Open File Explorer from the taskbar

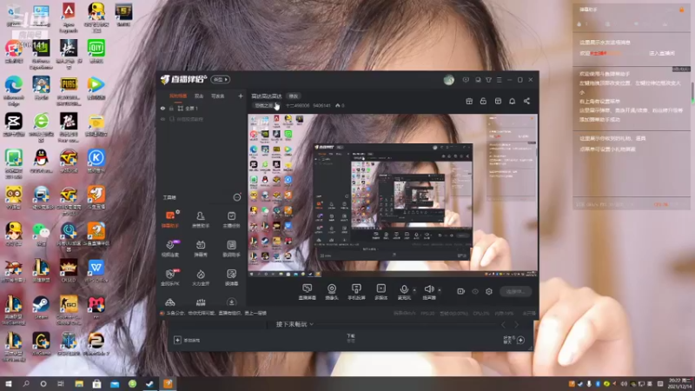[79, 383]
